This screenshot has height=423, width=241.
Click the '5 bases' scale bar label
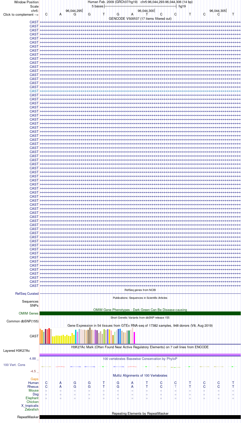click(x=98, y=6)
